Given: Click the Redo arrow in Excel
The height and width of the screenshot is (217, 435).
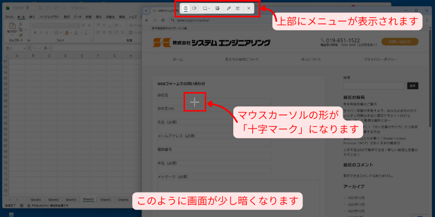Looking at the screenshot, I should [x=57, y=8].
